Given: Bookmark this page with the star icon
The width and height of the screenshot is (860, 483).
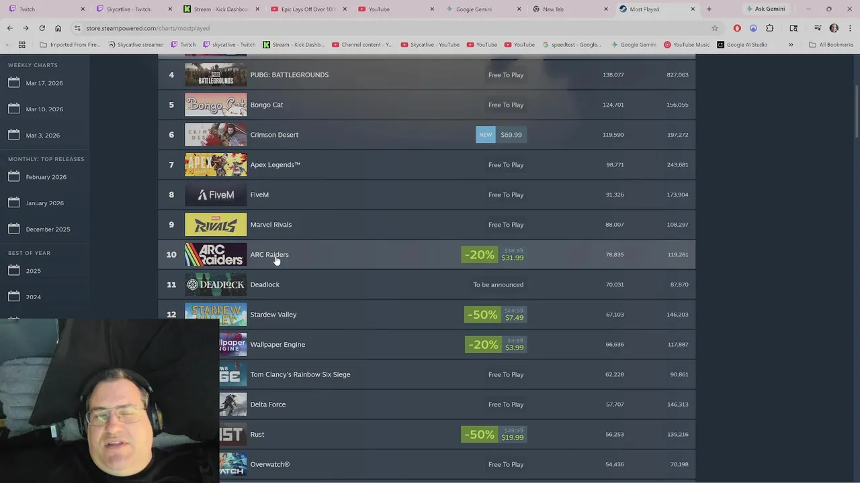Looking at the screenshot, I should (715, 28).
